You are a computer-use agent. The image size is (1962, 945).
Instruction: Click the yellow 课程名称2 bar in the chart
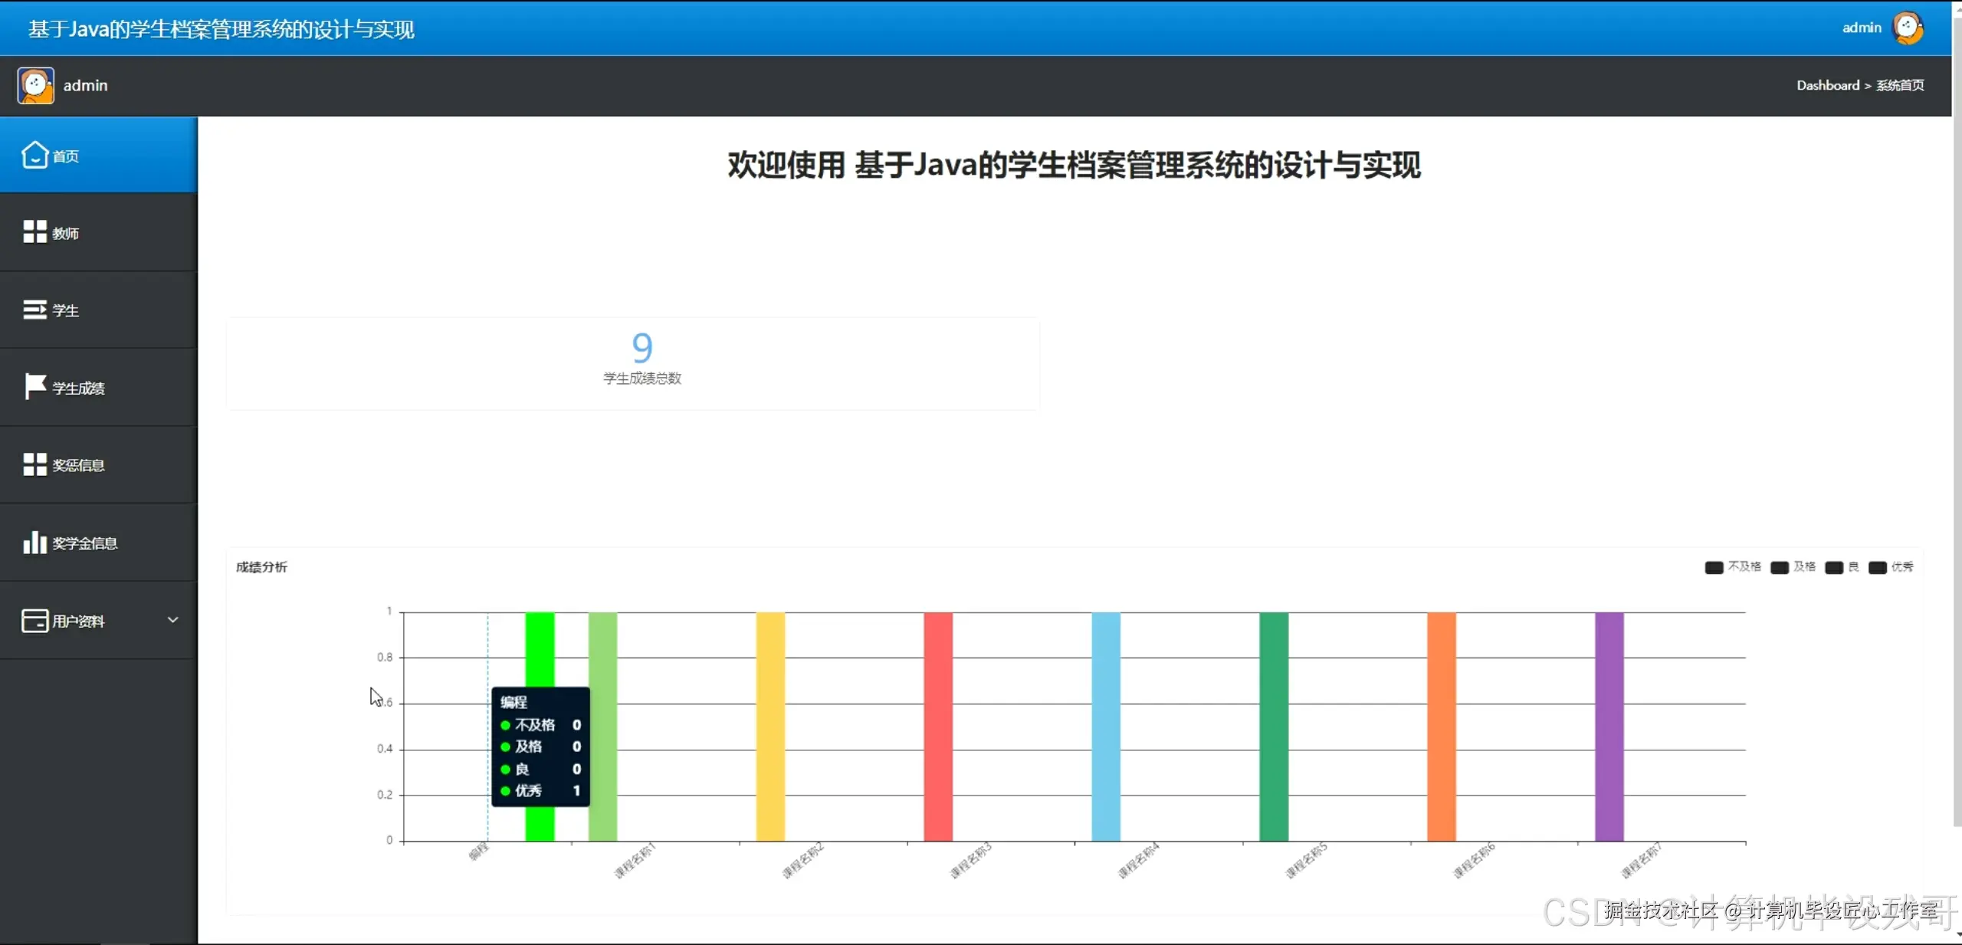pyautogui.click(x=770, y=728)
